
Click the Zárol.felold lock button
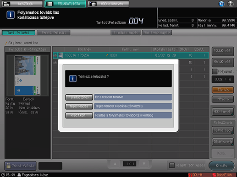click(x=20, y=166)
